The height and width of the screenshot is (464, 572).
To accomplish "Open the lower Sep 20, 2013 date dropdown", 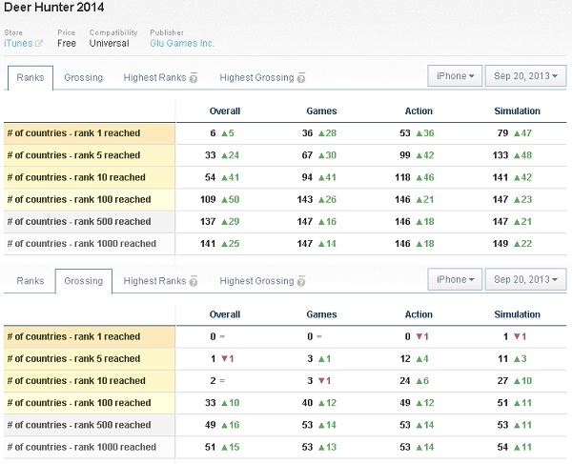I will (525, 279).
